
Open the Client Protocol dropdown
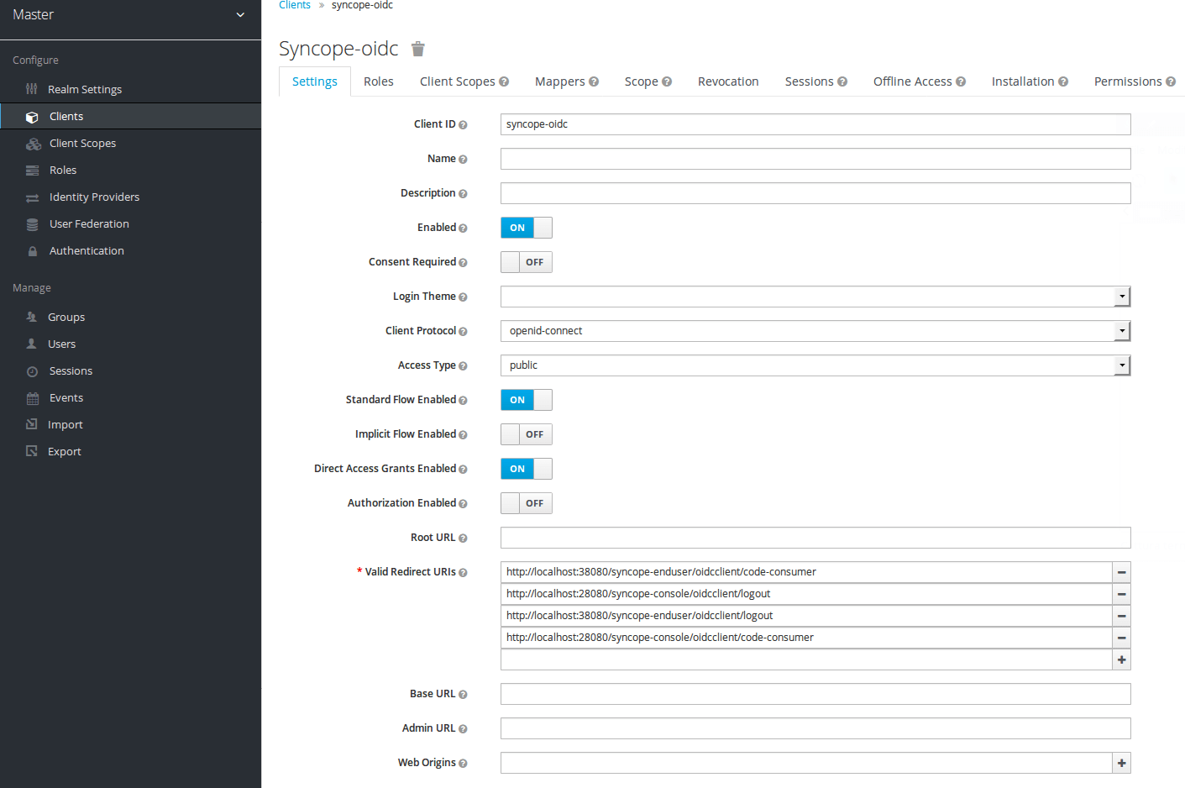(815, 331)
